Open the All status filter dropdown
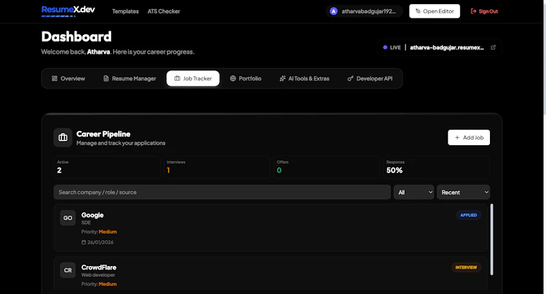The width and height of the screenshot is (546, 294). tap(414, 192)
